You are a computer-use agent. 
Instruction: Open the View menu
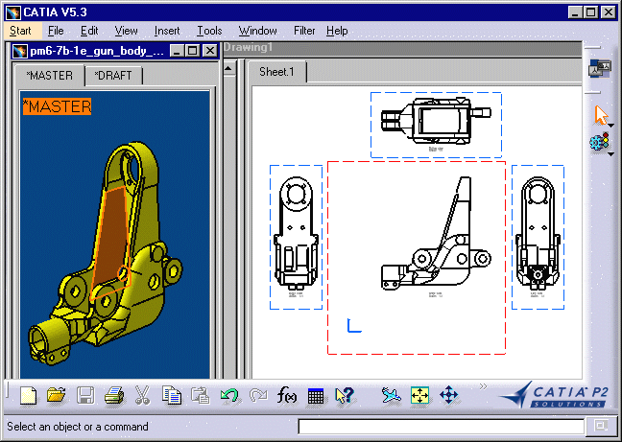click(126, 31)
